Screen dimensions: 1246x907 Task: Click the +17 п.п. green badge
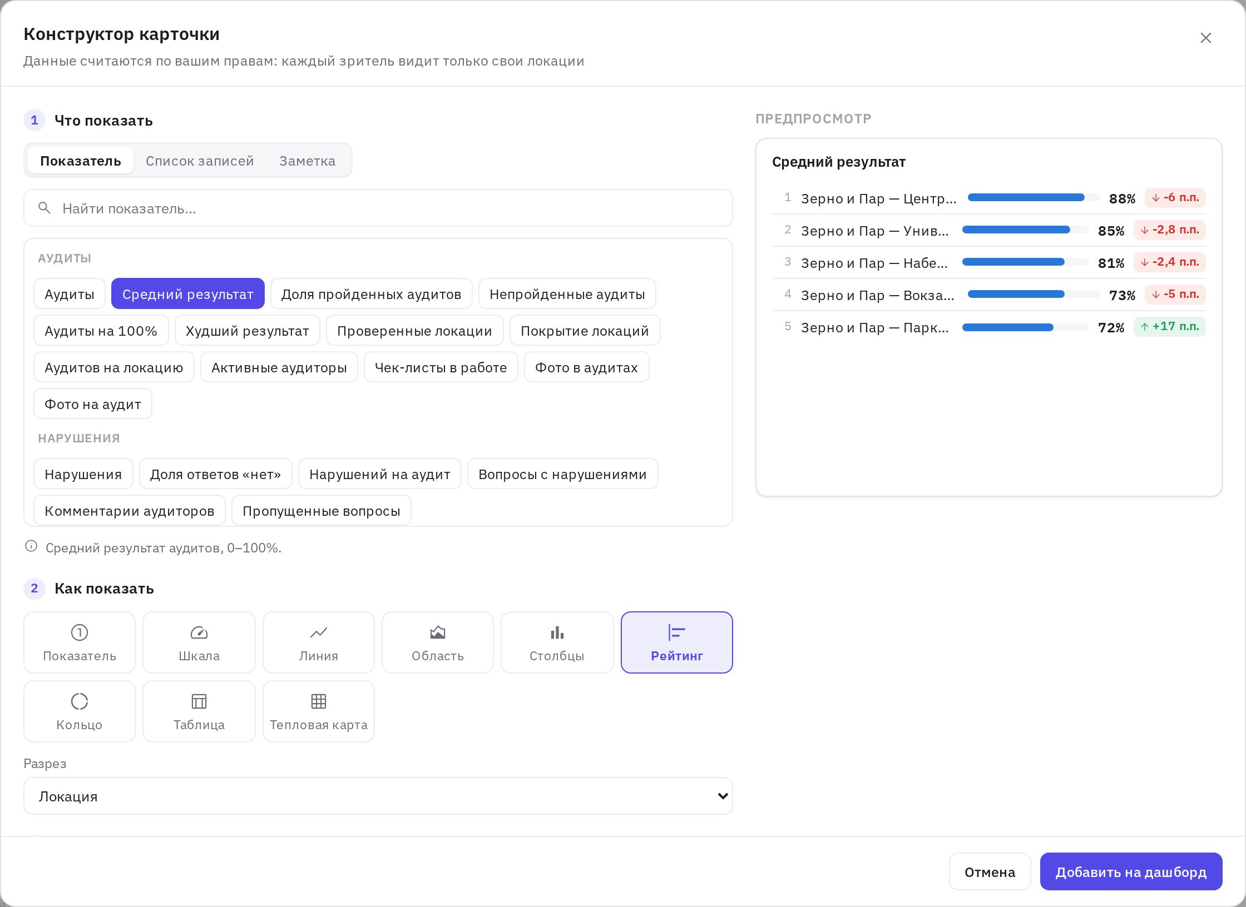point(1170,327)
